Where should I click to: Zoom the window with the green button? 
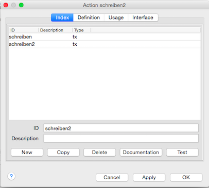tap(21, 5)
